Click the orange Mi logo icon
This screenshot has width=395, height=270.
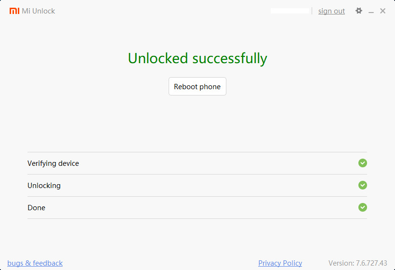click(14, 11)
